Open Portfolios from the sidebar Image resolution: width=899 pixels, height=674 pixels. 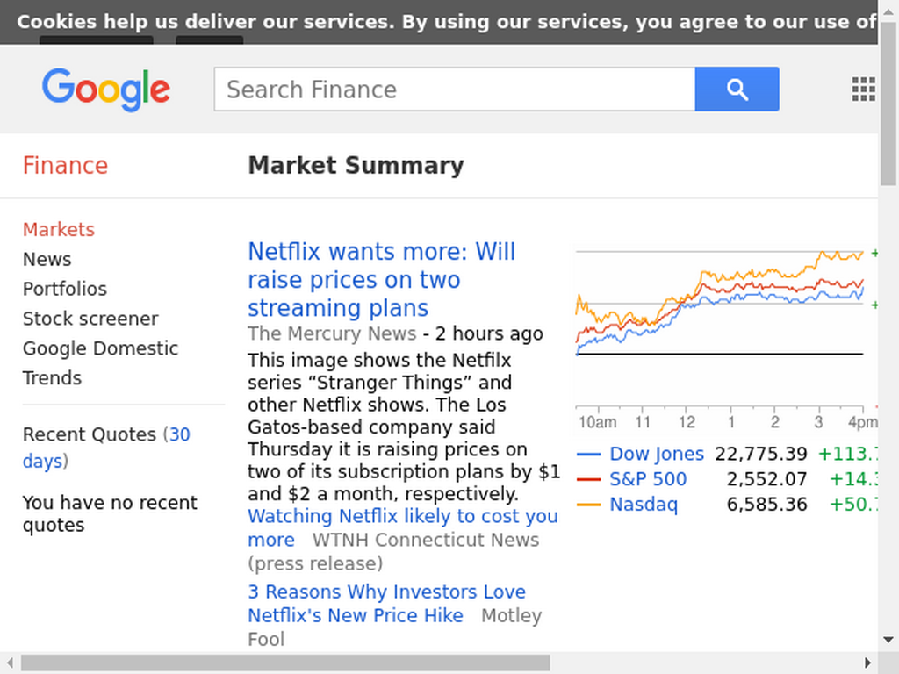[65, 289]
